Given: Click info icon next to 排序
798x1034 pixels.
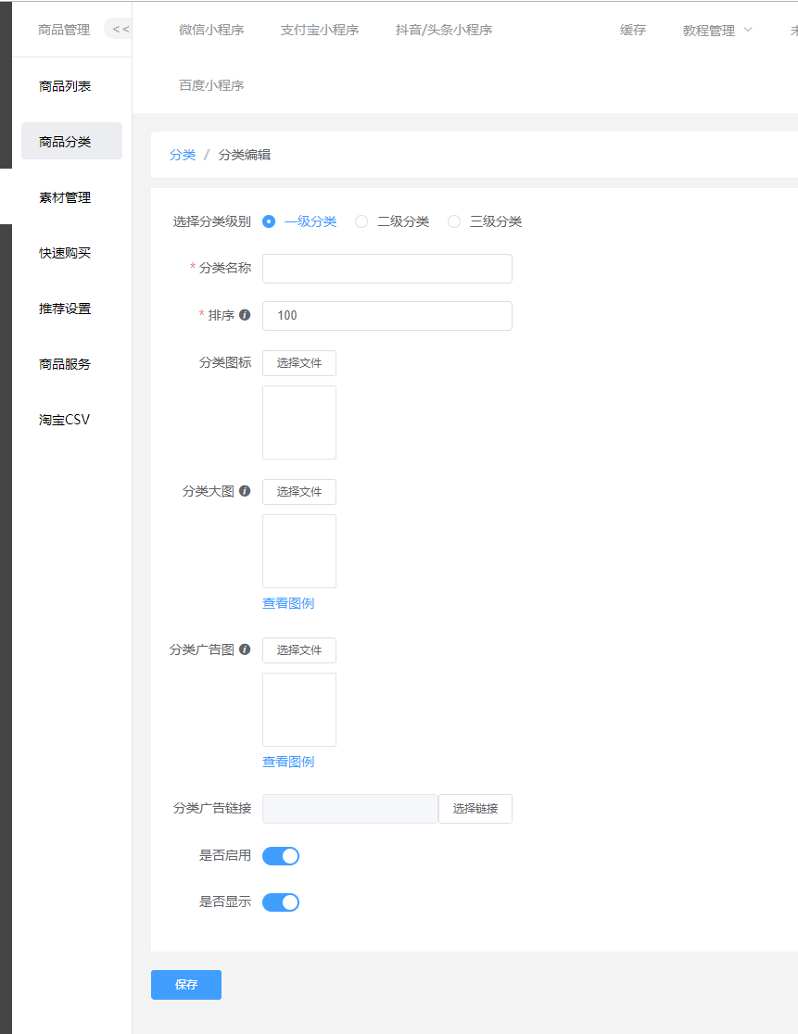Looking at the screenshot, I should click(245, 315).
